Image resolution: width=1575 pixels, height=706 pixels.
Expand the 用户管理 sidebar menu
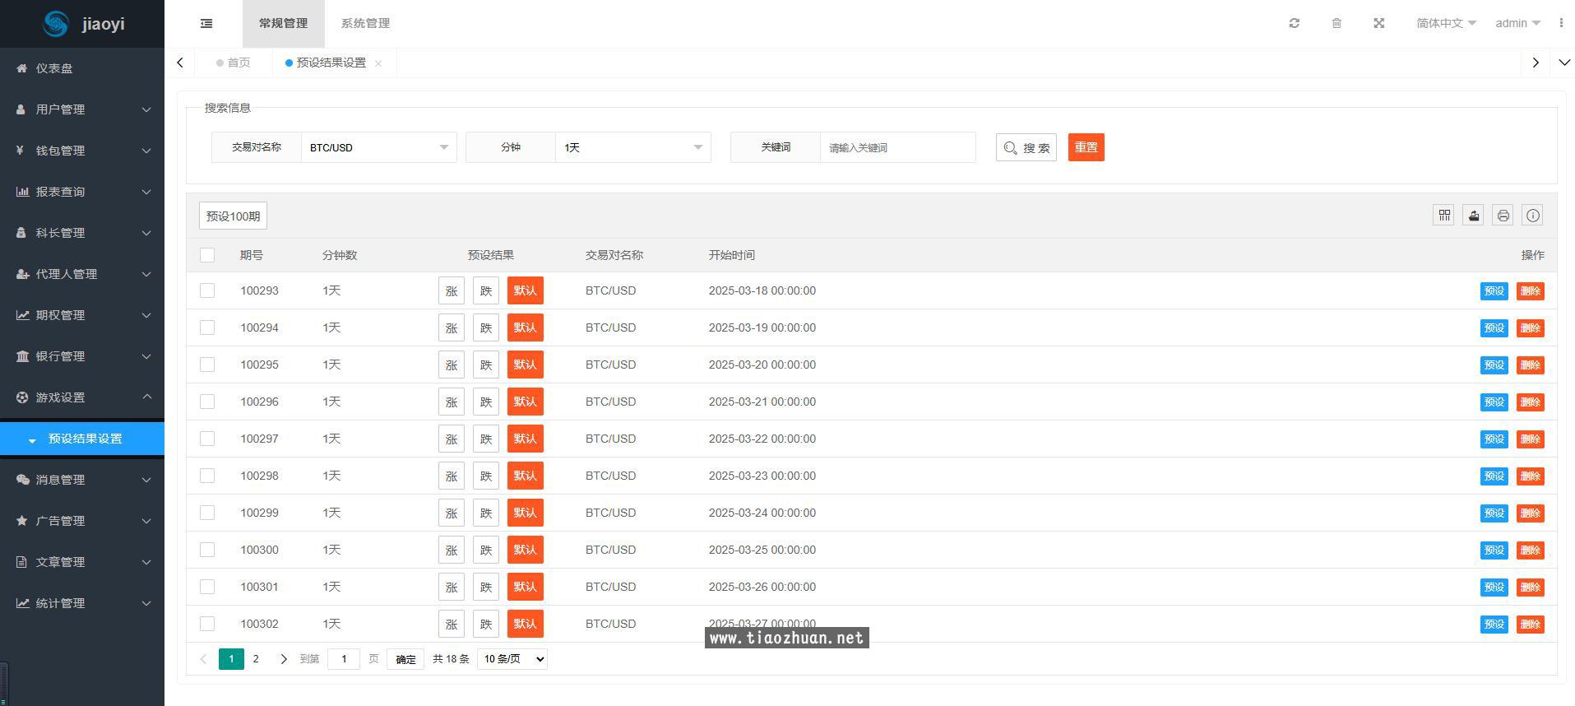coord(82,109)
